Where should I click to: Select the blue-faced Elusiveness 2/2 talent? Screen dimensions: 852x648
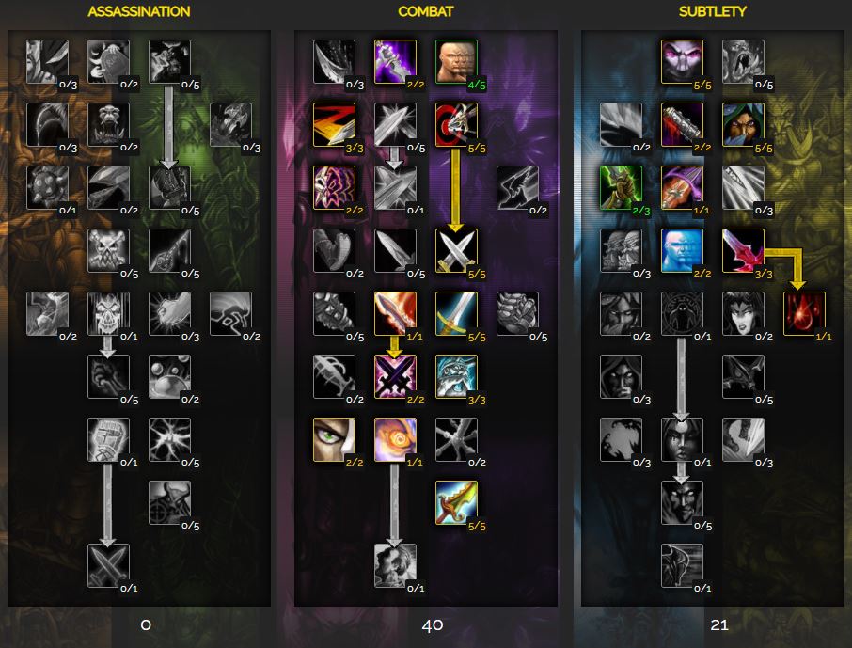pyautogui.click(x=682, y=250)
